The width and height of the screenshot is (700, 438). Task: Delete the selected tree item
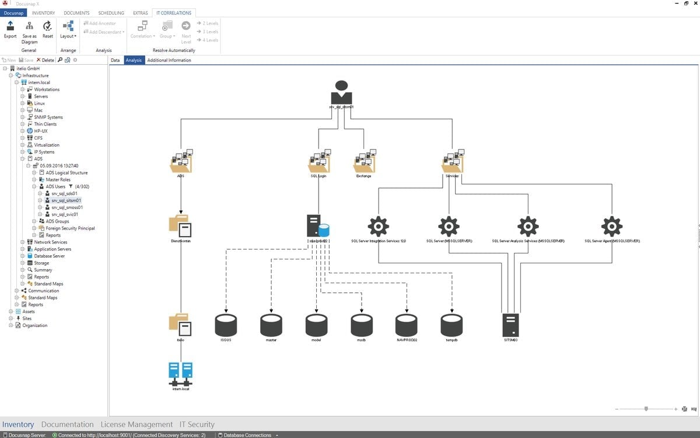point(45,60)
